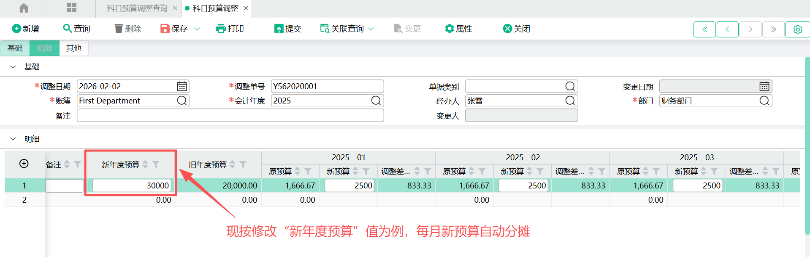The width and height of the screenshot is (810, 257).
Task: Expand the 保存 dropdown arrow
Action: [x=197, y=29]
